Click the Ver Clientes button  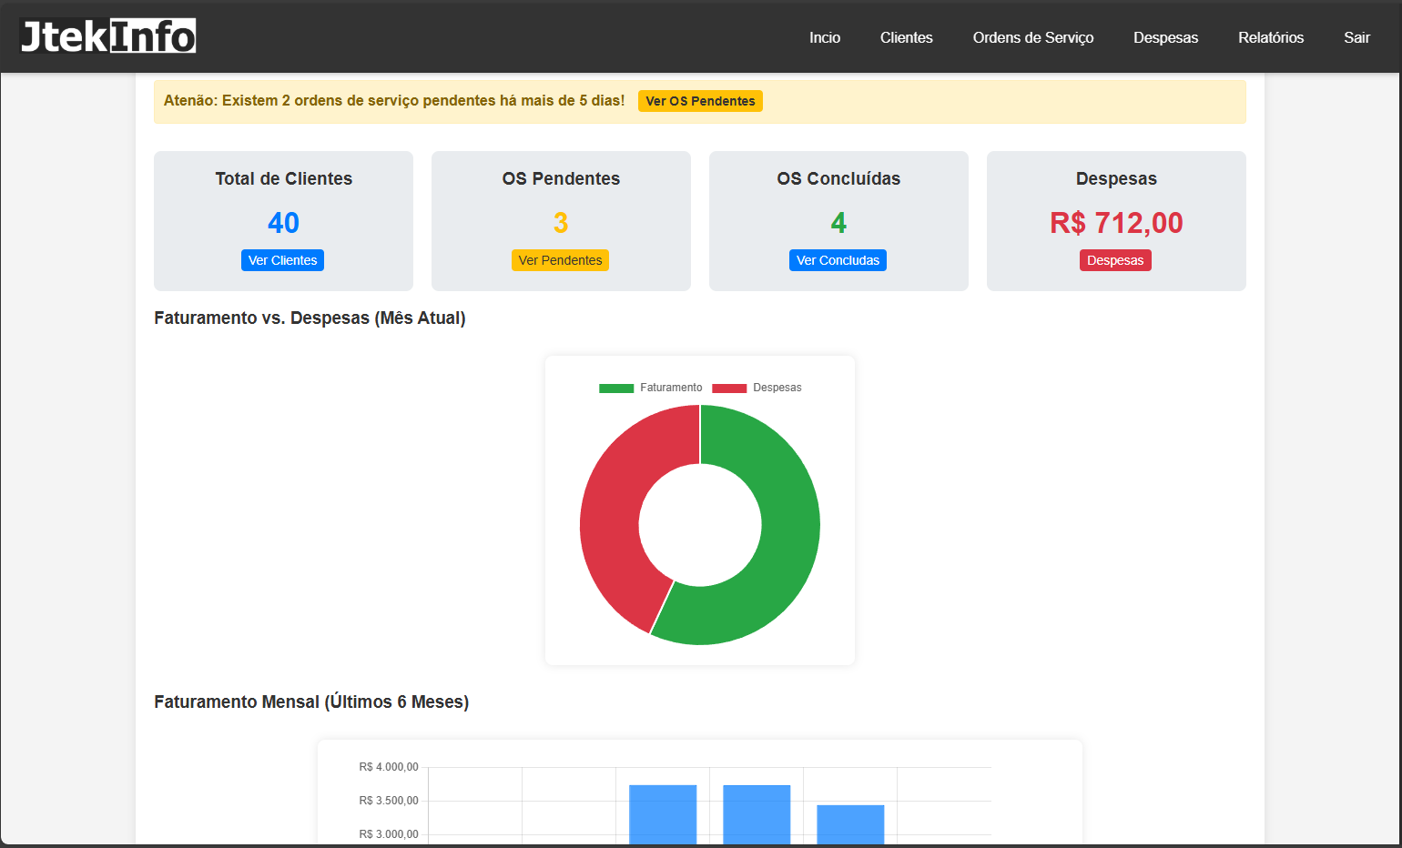(x=282, y=260)
